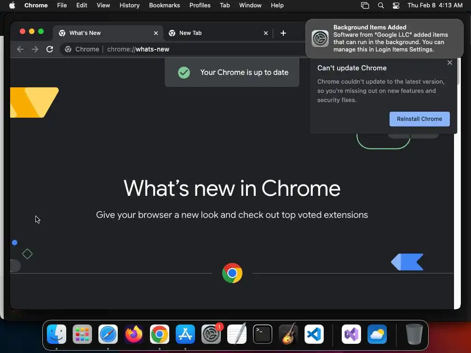Click the green checkmark in update banner

pyautogui.click(x=184, y=72)
